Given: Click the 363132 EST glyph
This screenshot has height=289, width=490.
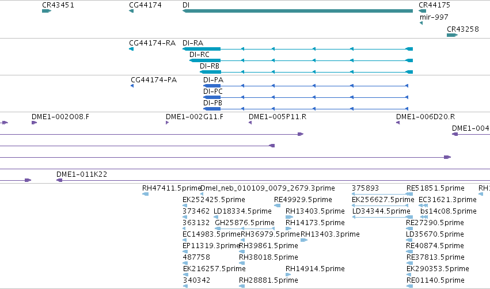Looking at the screenshot, I should tap(184, 229).
